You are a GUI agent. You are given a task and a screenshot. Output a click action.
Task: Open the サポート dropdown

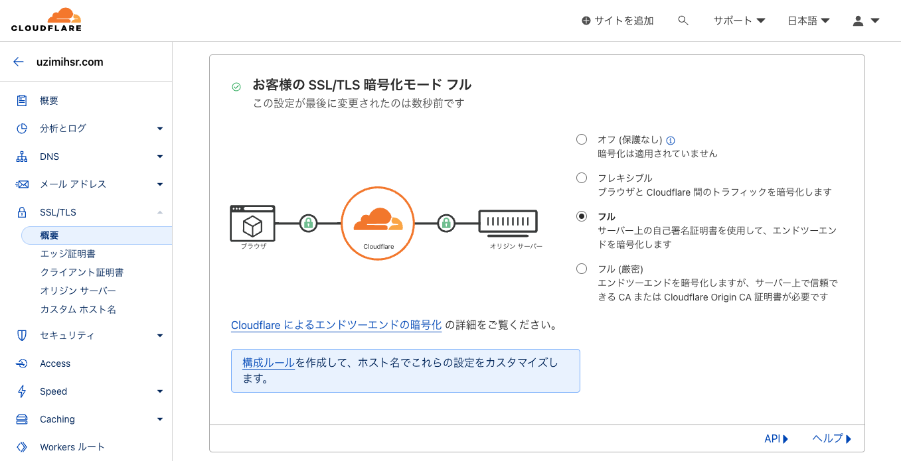(739, 21)
